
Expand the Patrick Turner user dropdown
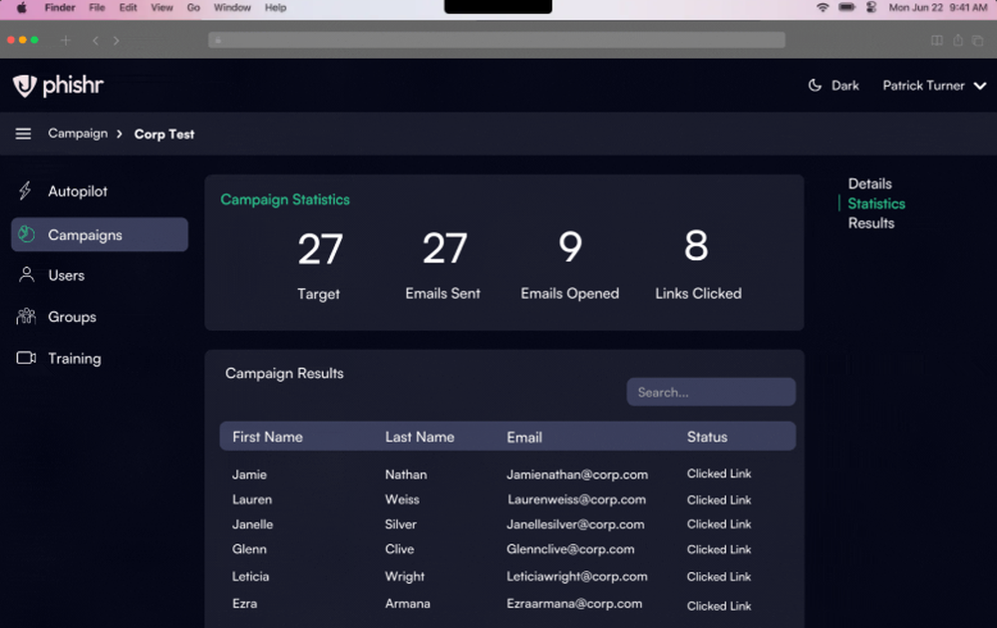[934, 85]
